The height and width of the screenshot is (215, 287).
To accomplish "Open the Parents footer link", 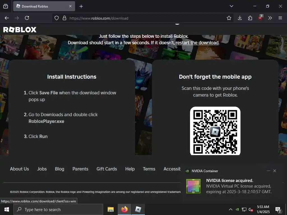I will [x=80, y=169].
